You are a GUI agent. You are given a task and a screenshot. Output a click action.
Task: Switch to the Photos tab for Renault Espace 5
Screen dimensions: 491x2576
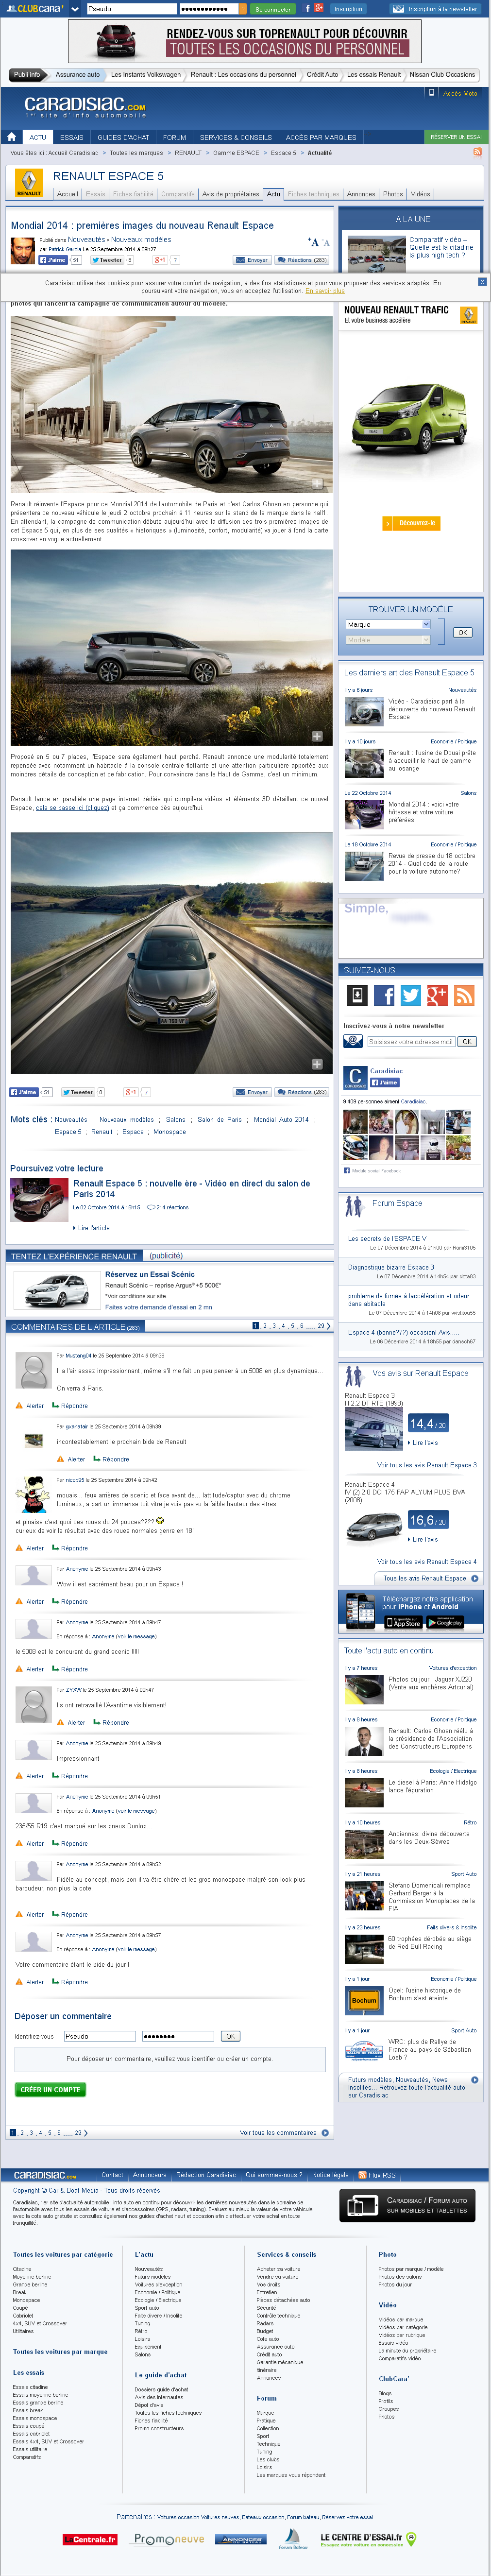(393, 194)
